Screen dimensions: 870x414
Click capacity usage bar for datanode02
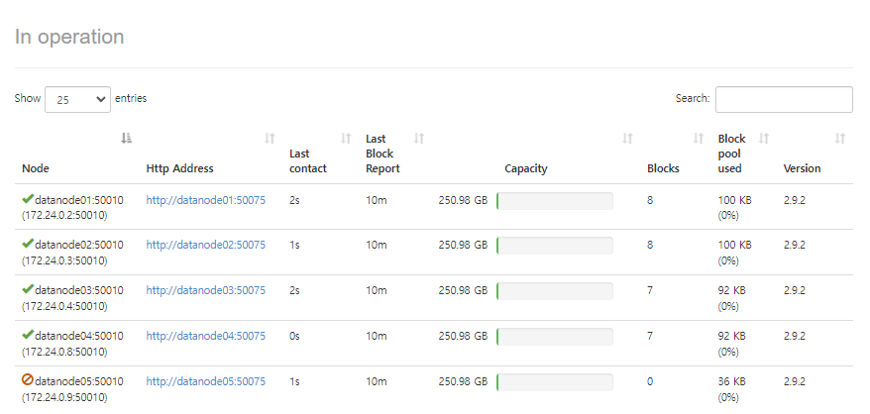(555, 246)
